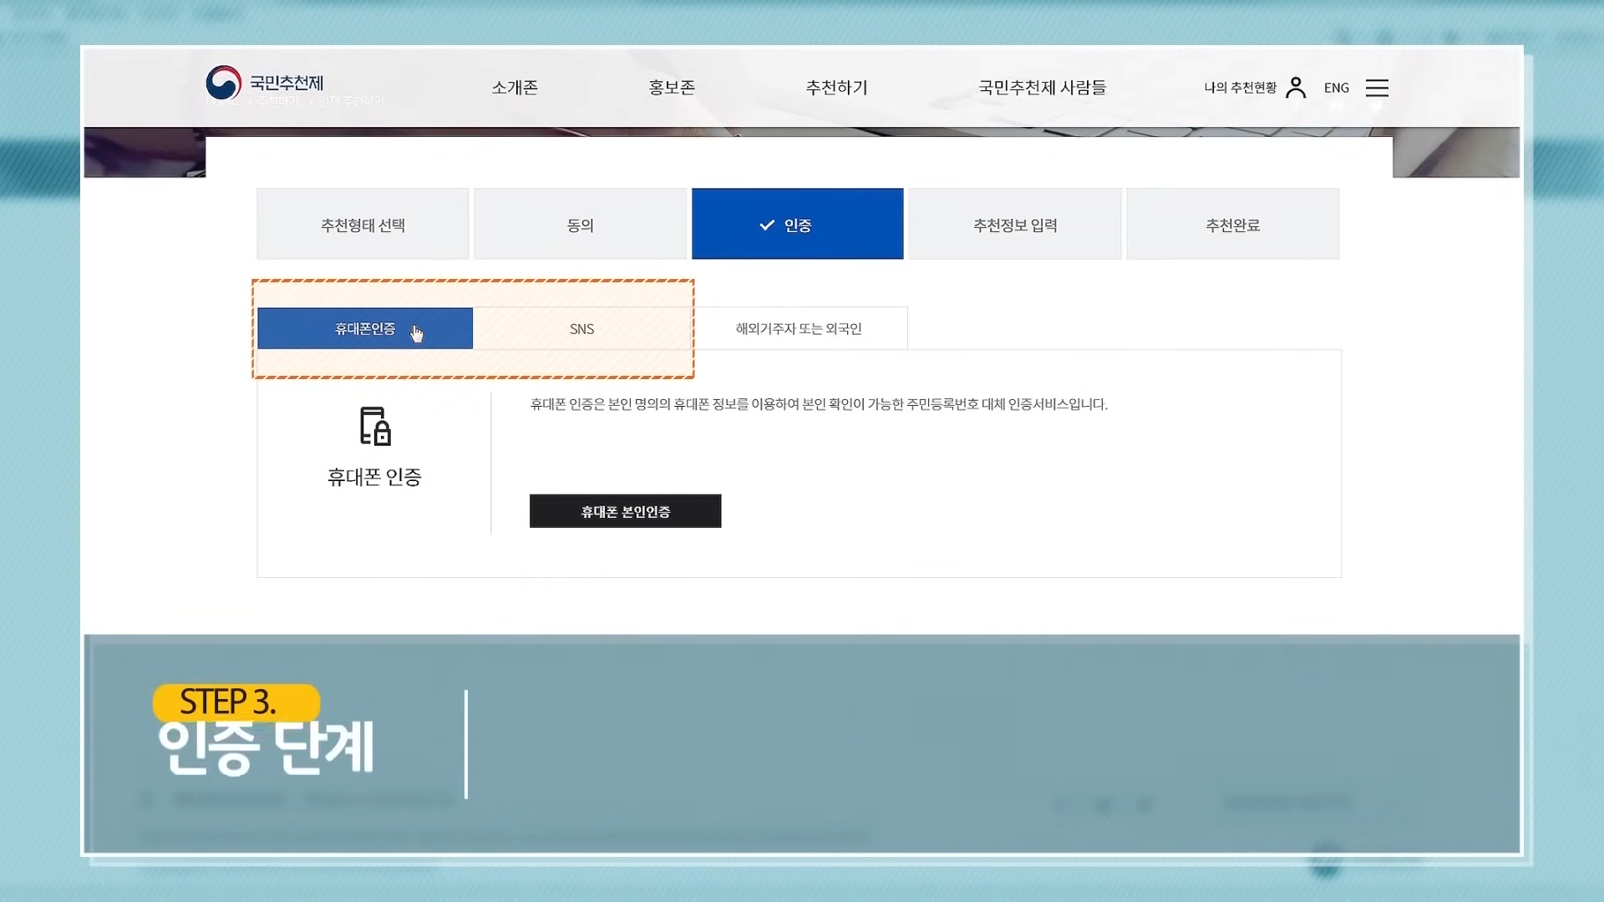Open the hamburger menu icon

click(1376, 88)
